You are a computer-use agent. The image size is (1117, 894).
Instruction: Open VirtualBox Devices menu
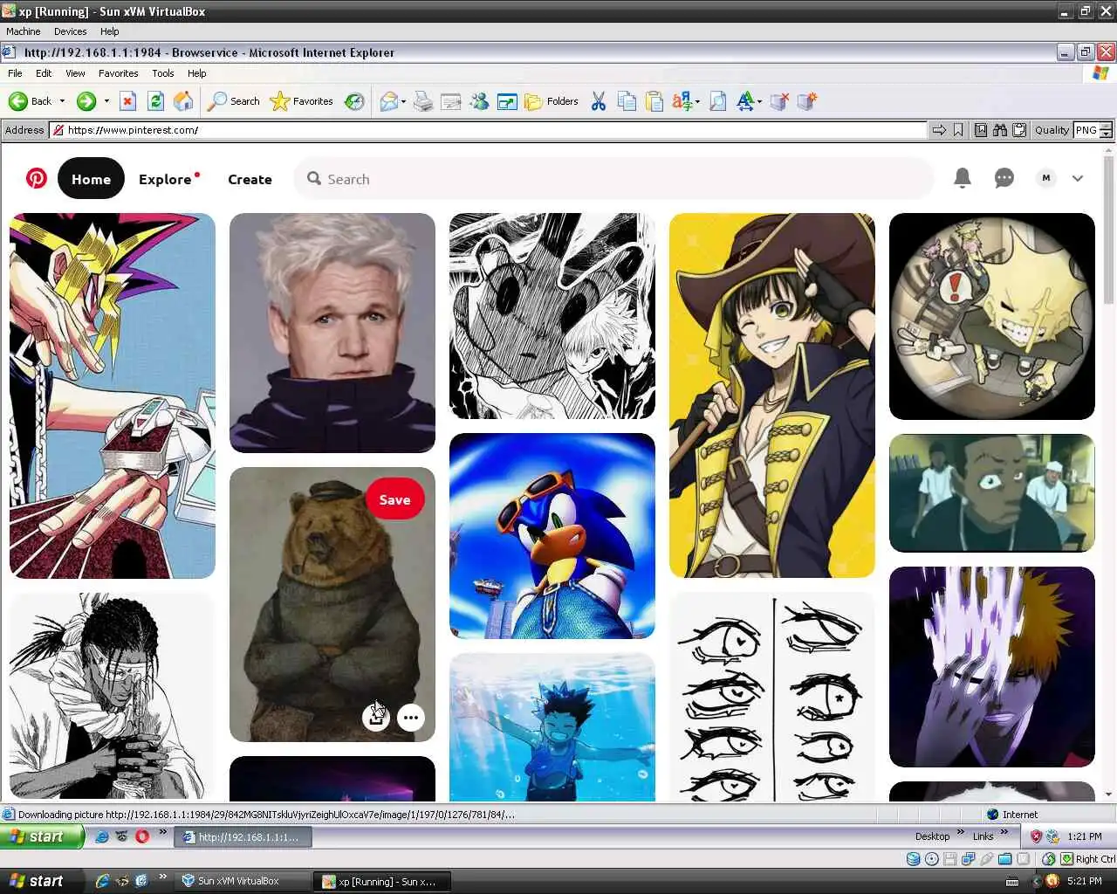pyautogui.click(x=70, y=31)
